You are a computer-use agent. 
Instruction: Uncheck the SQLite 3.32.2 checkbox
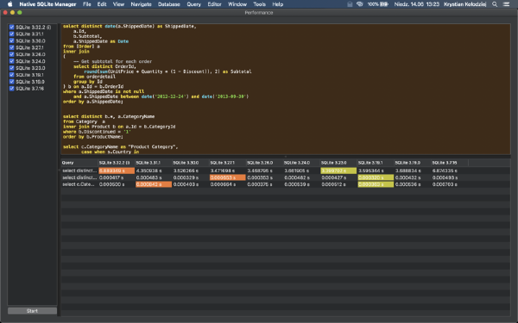pos(12,27)
